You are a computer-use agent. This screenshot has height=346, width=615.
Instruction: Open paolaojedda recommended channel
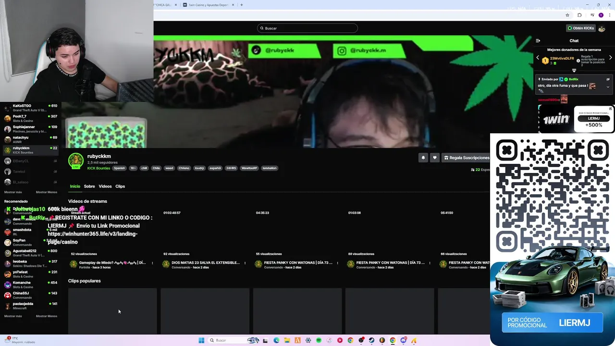(31, 306)
